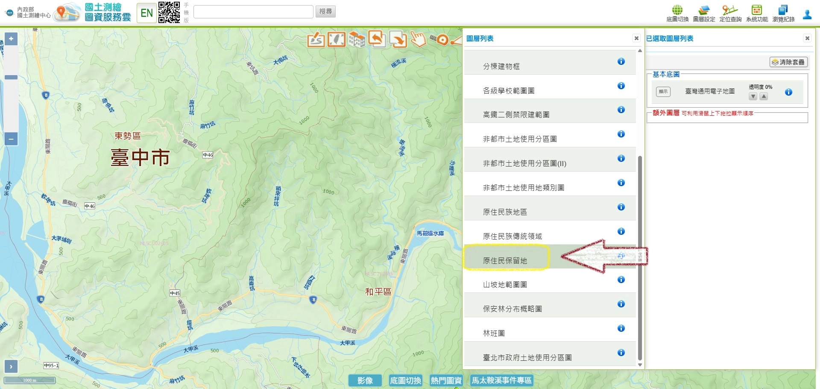Image resolution: width=820 pixels, height=389 pixels.
Task: Expand the collapsed left side panel arrow
Action: 11,366
